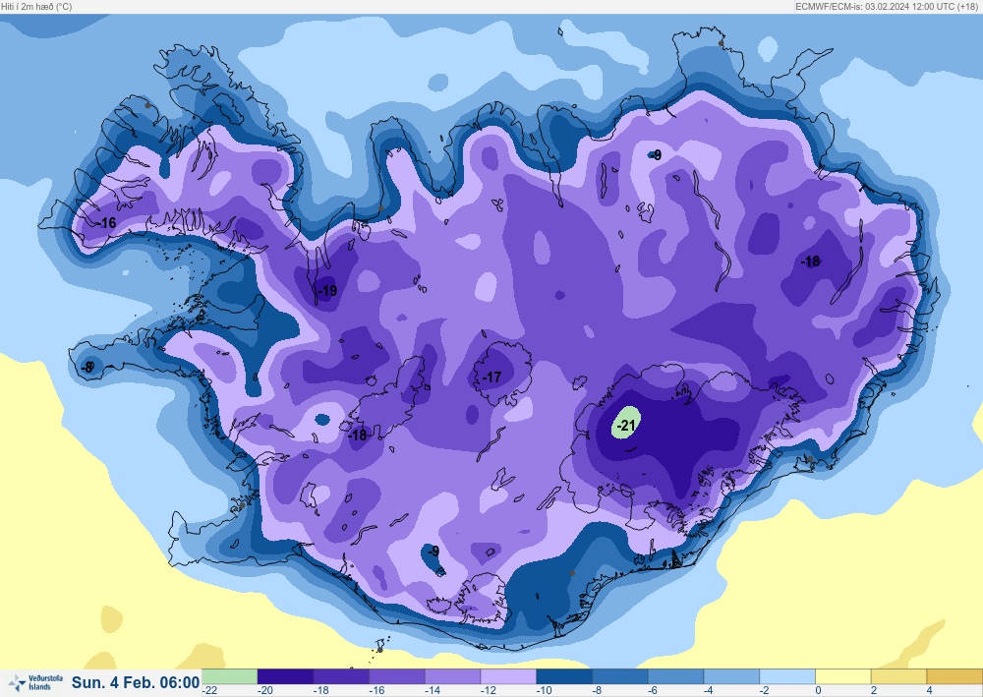The width and height of the screenshot is (983, 697).
Task: Click the legend value 2
Action: pyautogui.click(x=874, y=691)
